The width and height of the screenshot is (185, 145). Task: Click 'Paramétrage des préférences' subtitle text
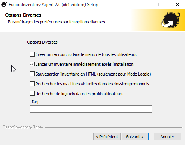(57, 22)
